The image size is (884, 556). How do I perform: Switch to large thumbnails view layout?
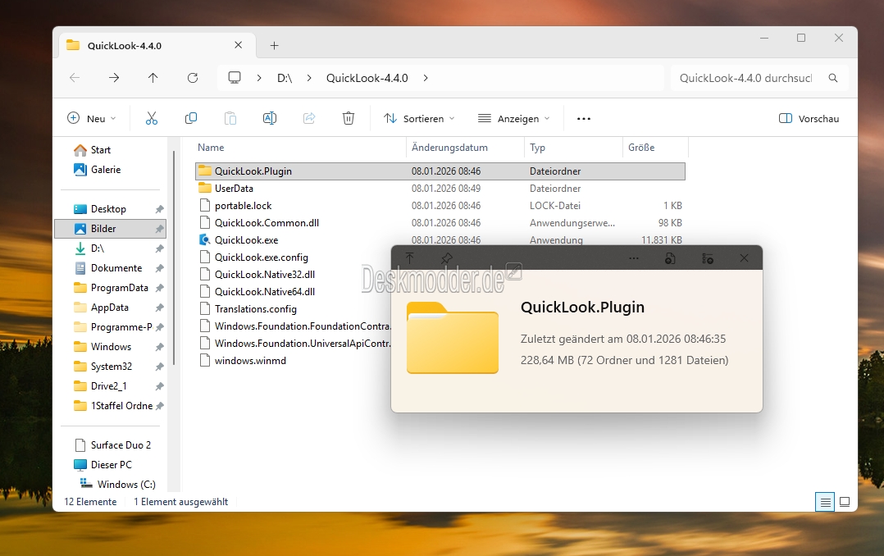845,502
